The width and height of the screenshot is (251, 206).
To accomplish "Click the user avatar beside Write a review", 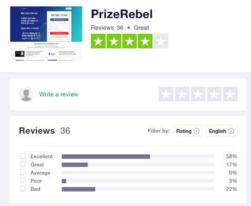I will pos(26,94).
